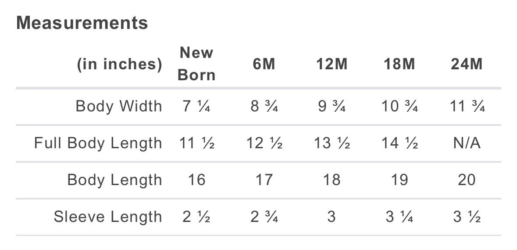Screen dimensions: 517x250
Task: Select the New Born column header
Action: point(196,64)
